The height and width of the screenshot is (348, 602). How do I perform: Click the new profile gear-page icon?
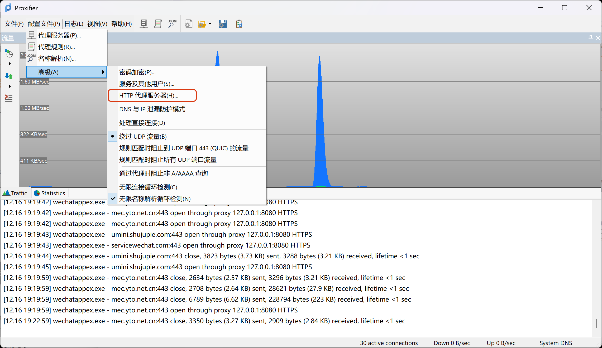tap(189, 24)
